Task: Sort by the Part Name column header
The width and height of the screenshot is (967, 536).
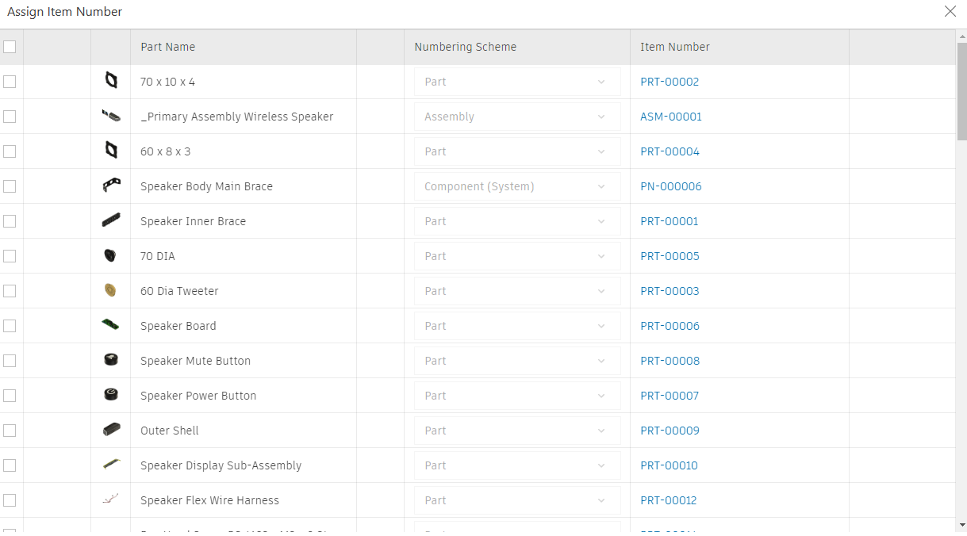Action: click(168, 47)
